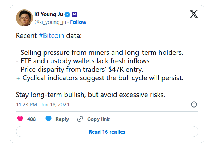This screenshot has width=212, height=149.
Task: Click the Ki Young Ju display name
Action: click(x=48, y=14)
